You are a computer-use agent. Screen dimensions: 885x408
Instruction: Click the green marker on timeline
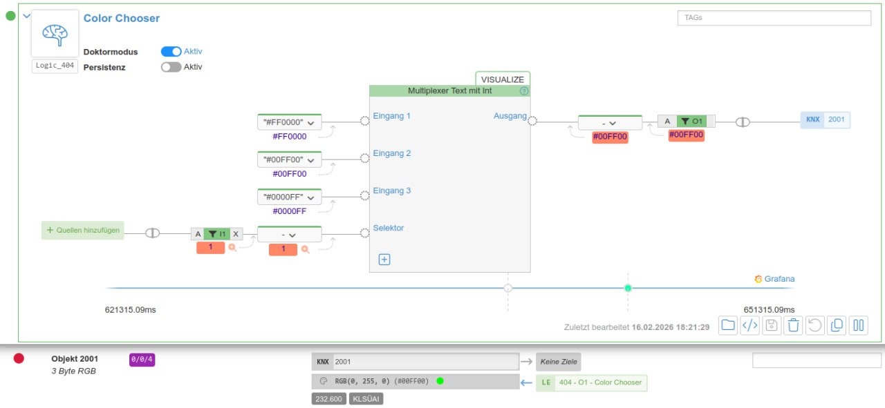point(628,288)
